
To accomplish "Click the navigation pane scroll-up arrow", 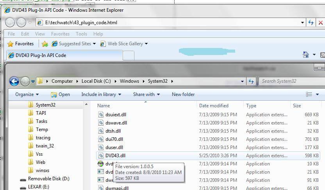I will (86, 104).
